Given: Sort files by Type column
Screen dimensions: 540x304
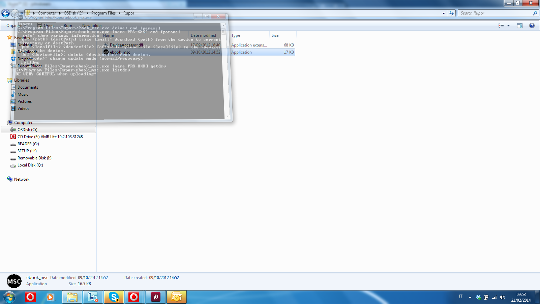Looking at the screenshot, I should coord(249,35).
